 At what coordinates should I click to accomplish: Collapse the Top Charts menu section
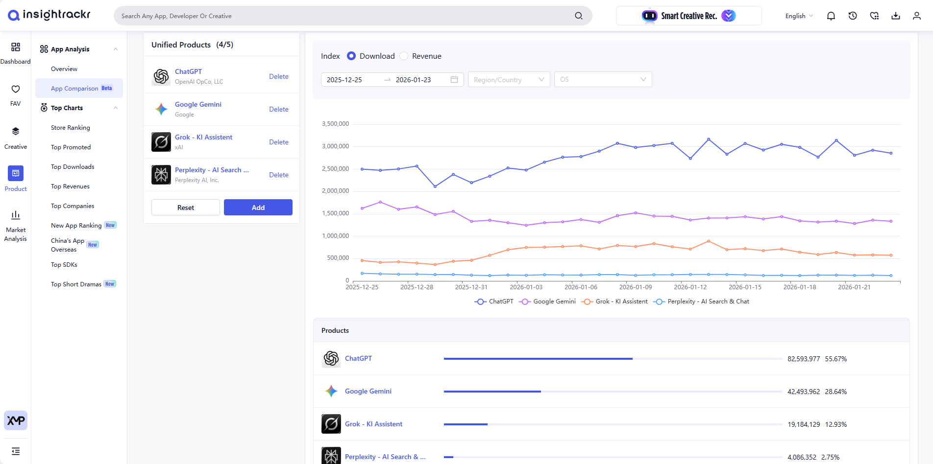[x=116, y=108]
